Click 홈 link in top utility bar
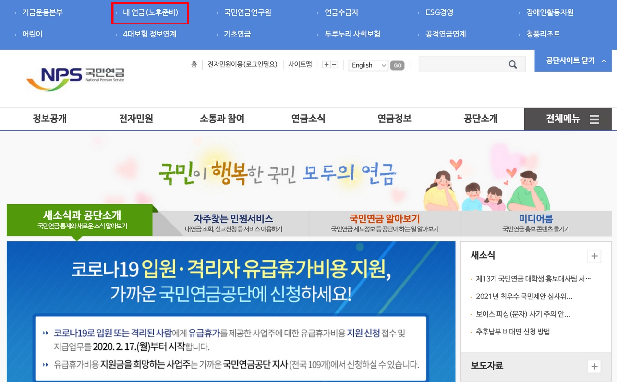The image size is (617, 382). tap(194, 64)
